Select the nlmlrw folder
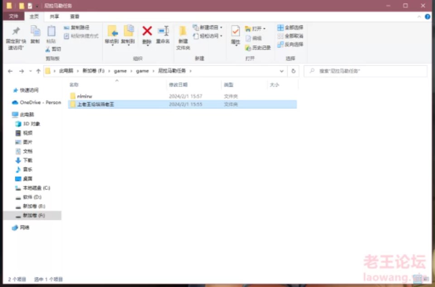 pos(84,96)
